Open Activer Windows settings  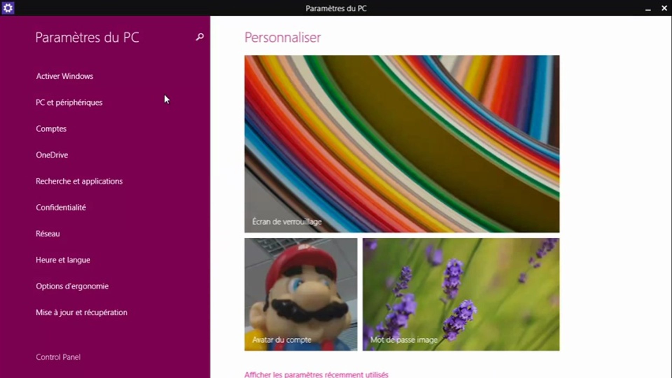pyautogui.click(x=65, y=76)
